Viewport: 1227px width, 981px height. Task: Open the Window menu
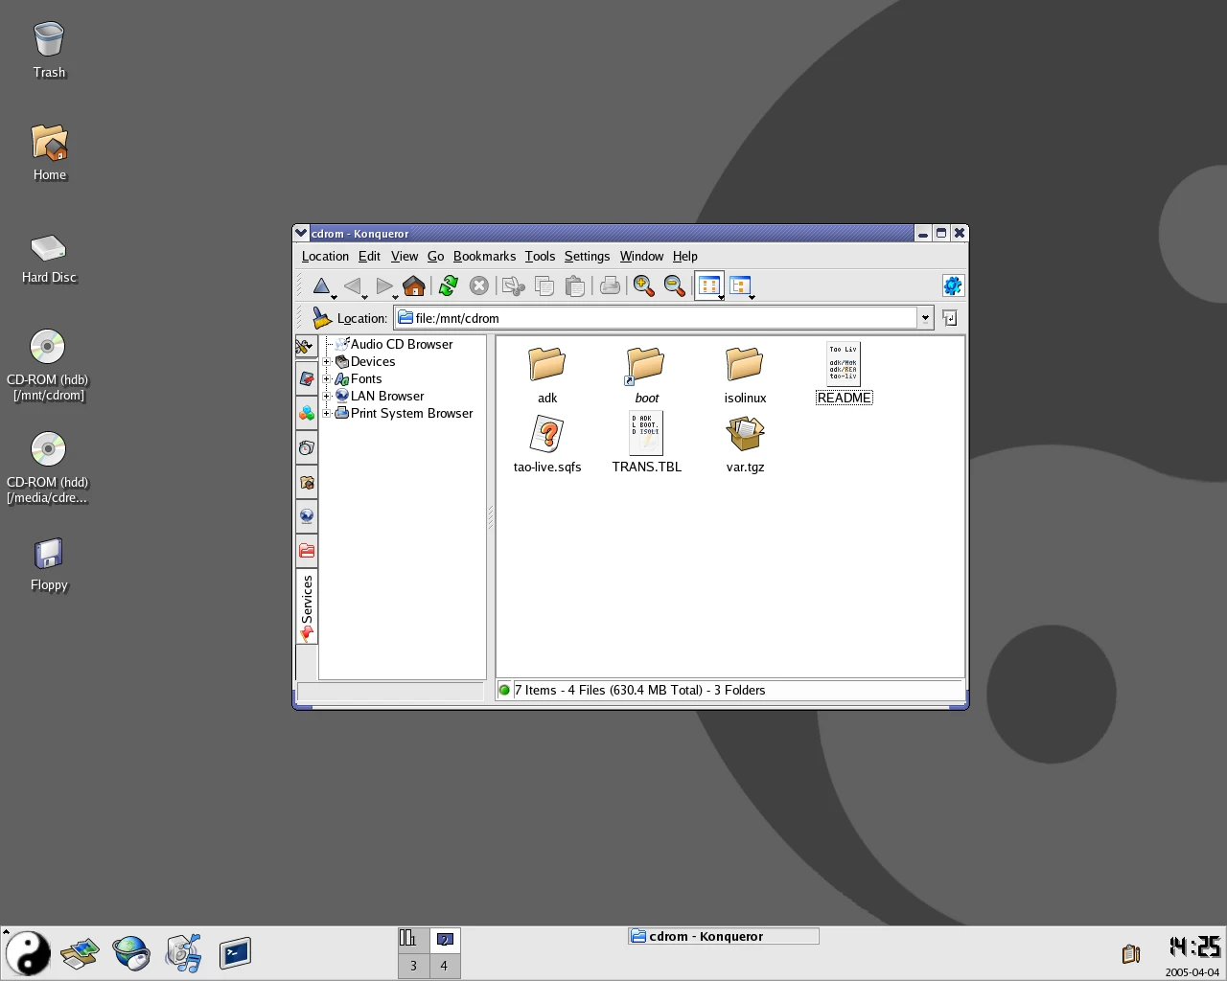tap(641, 256)
